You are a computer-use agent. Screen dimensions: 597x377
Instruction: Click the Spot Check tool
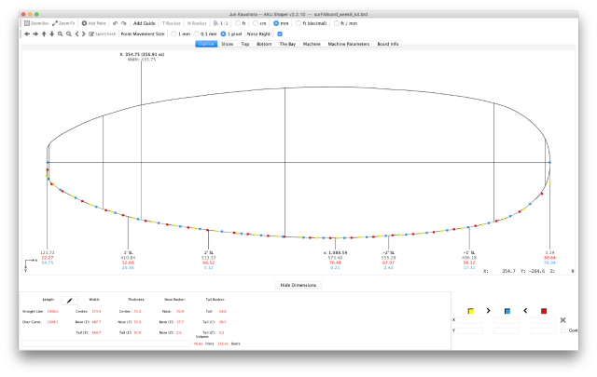coord(102,34)
